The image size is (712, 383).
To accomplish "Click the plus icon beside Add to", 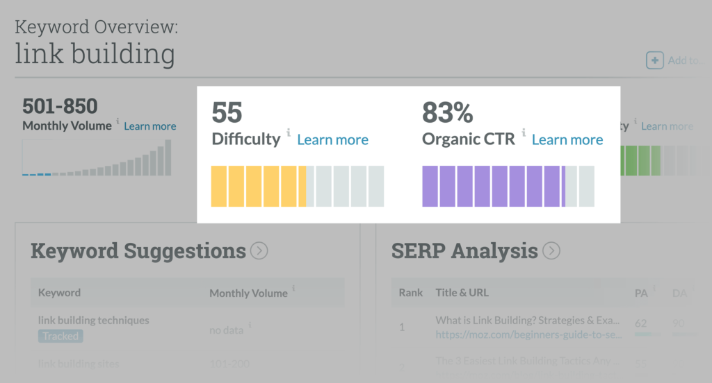I will pyautogui.click(x=654, y=60).
